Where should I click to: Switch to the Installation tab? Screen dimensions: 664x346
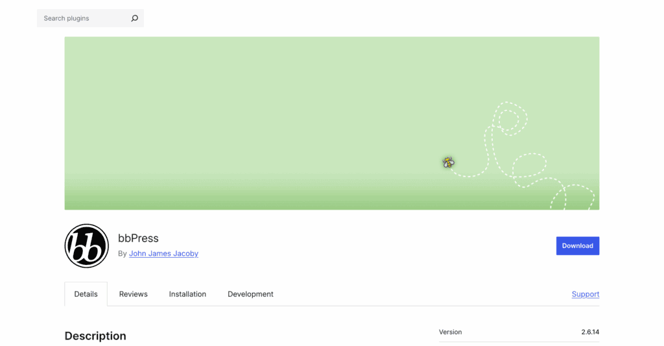187,294
